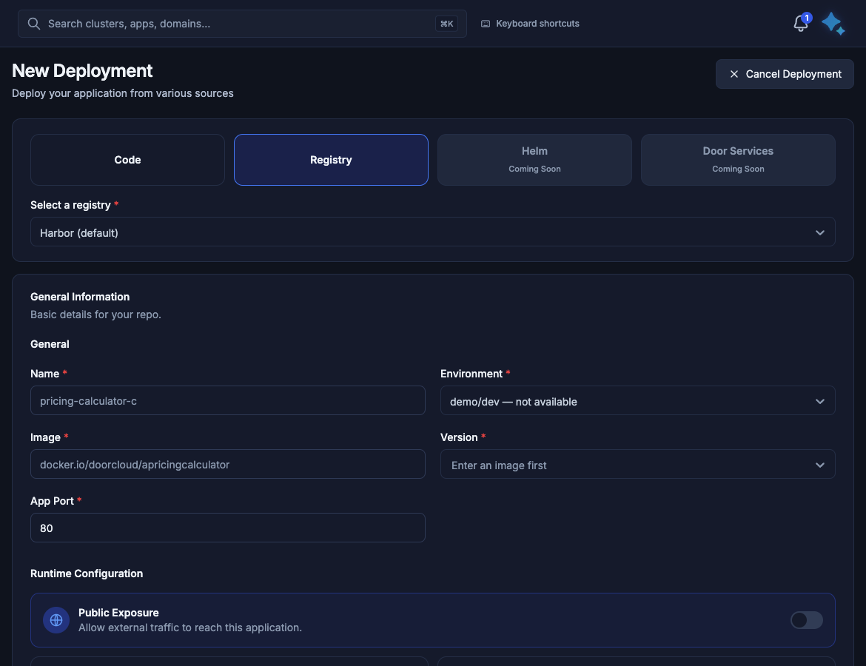
Task: Click the Image input field
Action: tap(227, 464)
